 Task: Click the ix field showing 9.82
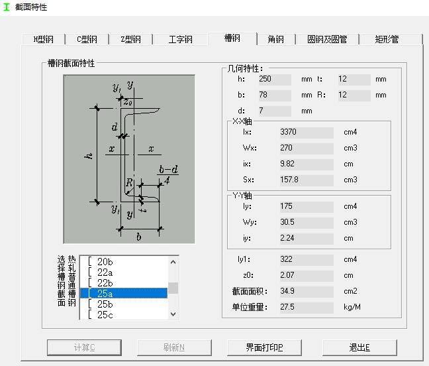pos(307,164)
